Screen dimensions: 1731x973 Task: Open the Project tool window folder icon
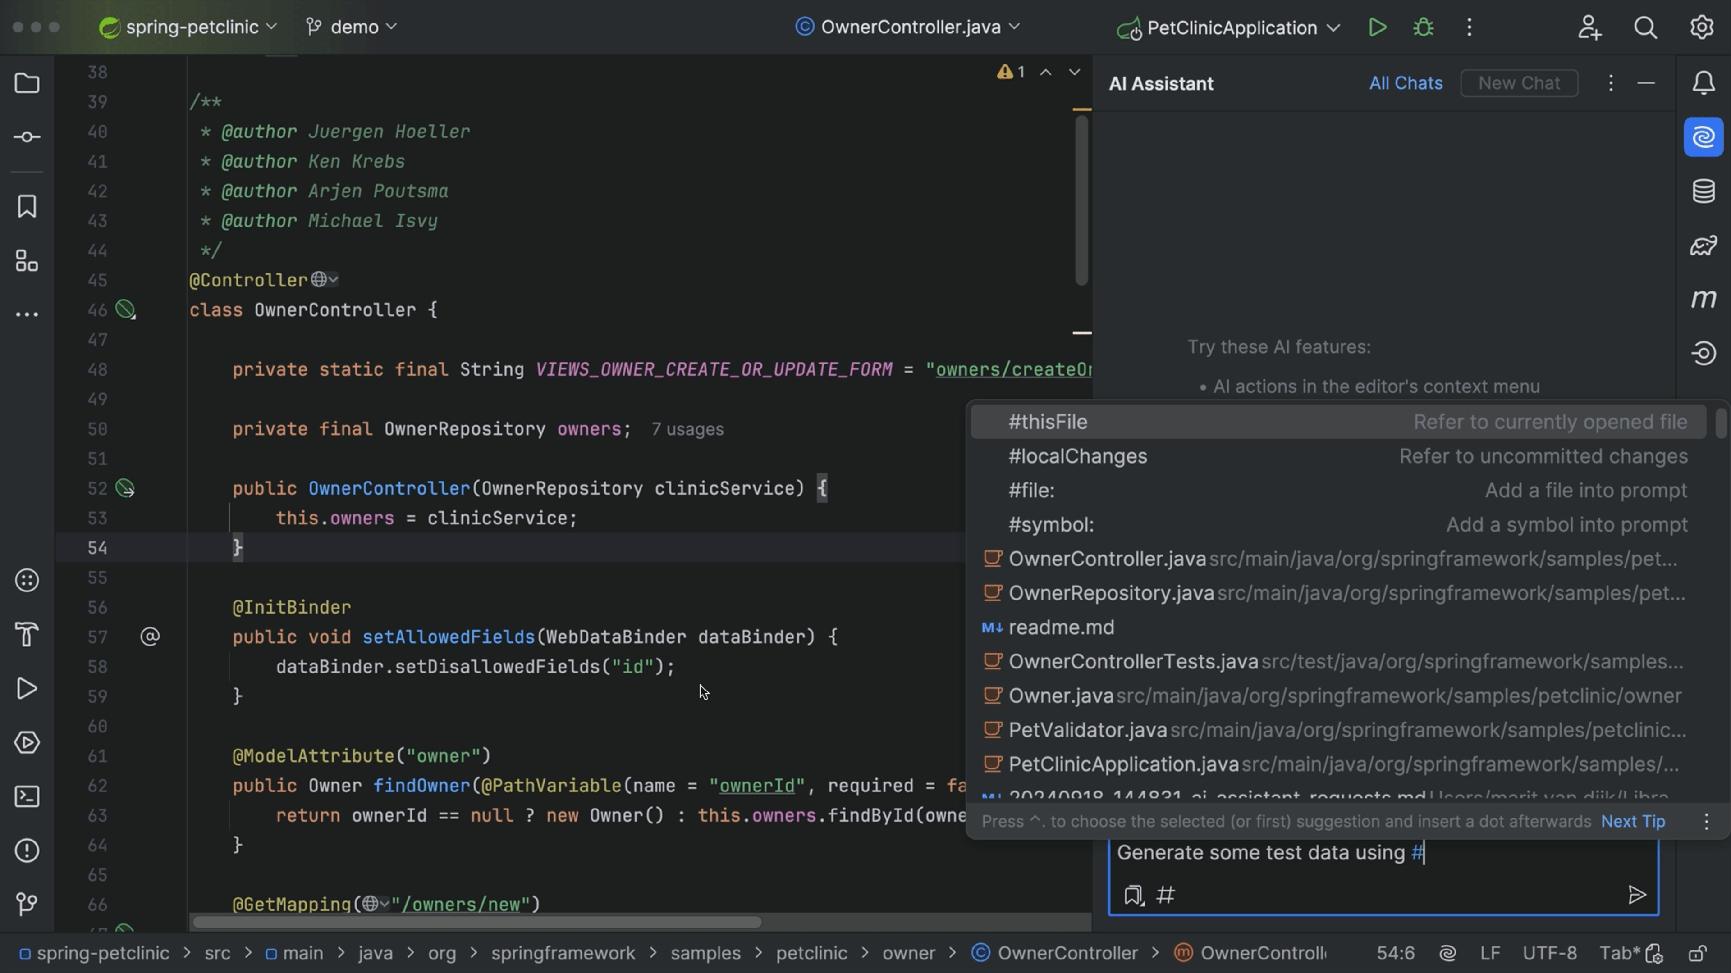click(27, 83)
